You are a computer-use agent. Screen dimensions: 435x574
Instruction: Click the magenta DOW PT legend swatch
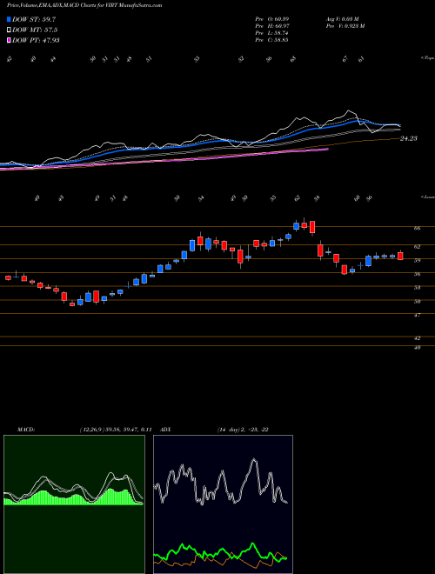[x=9, y=40]
